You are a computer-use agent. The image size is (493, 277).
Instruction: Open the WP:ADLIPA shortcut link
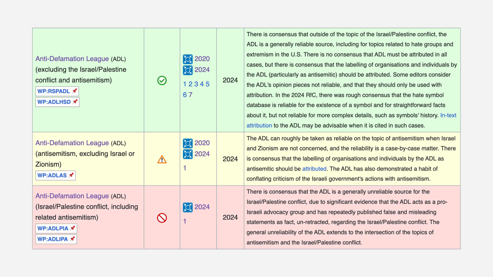(53, 239)
